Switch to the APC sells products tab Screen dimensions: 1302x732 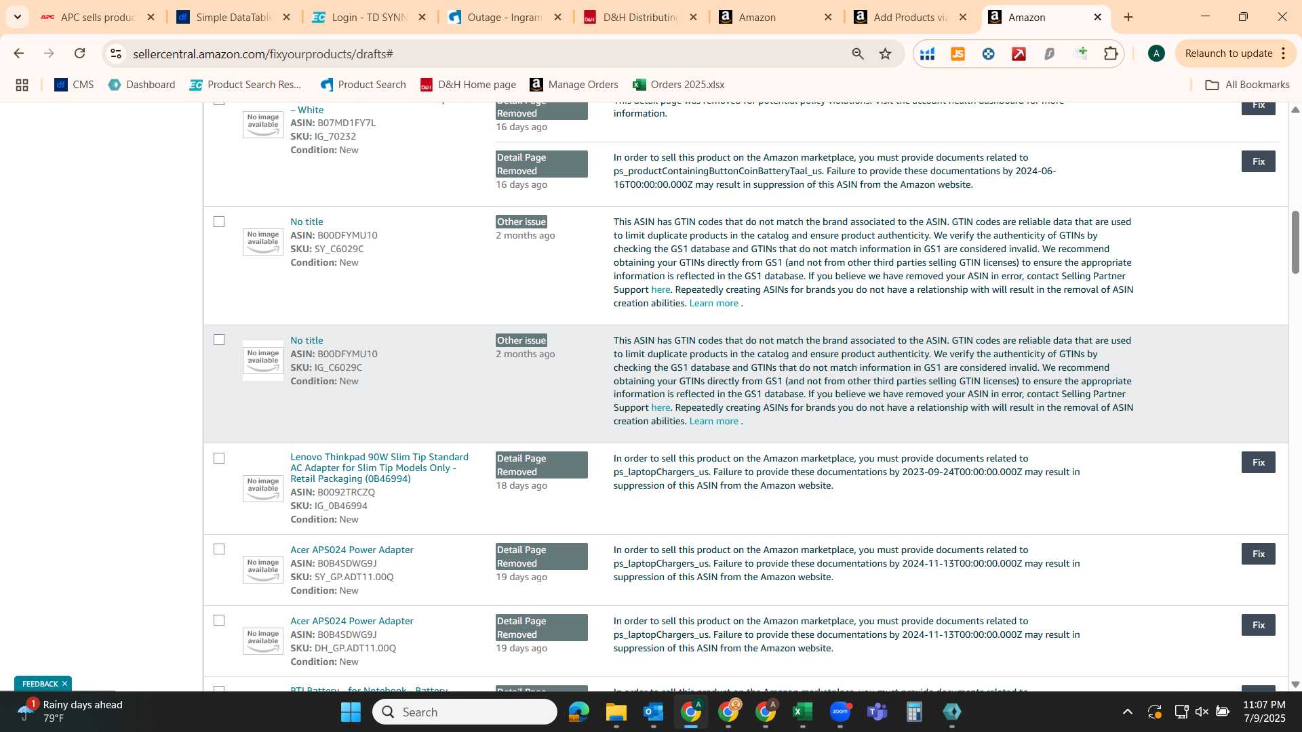tap(97, 17)
